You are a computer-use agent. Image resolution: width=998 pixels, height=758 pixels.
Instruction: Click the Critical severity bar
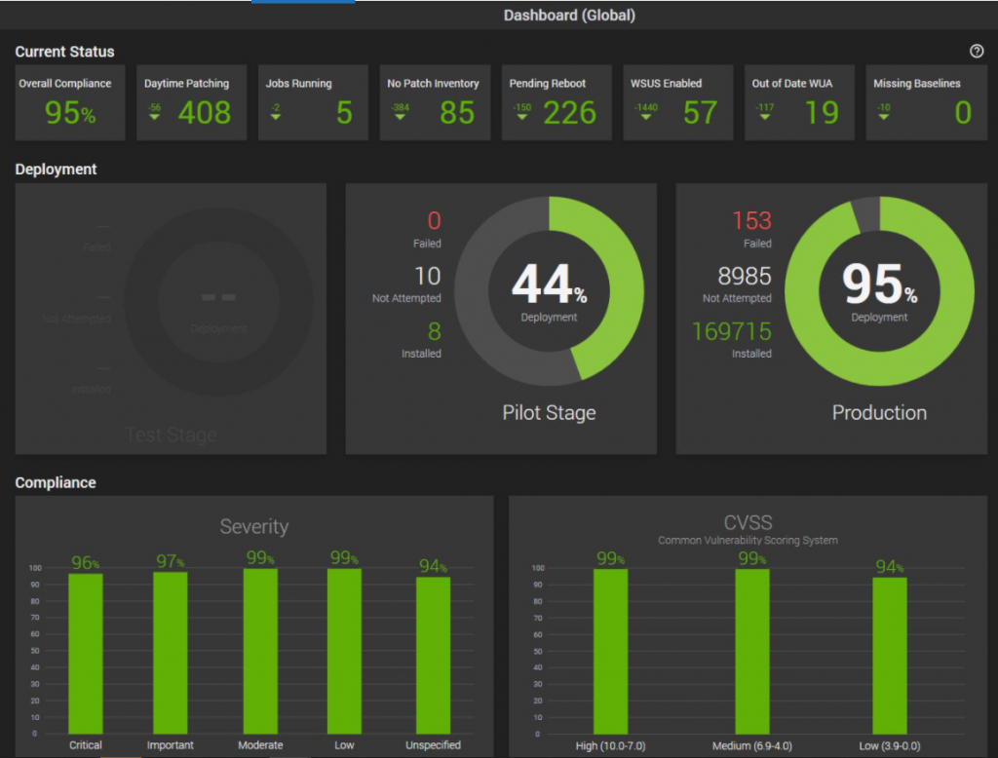86,654
